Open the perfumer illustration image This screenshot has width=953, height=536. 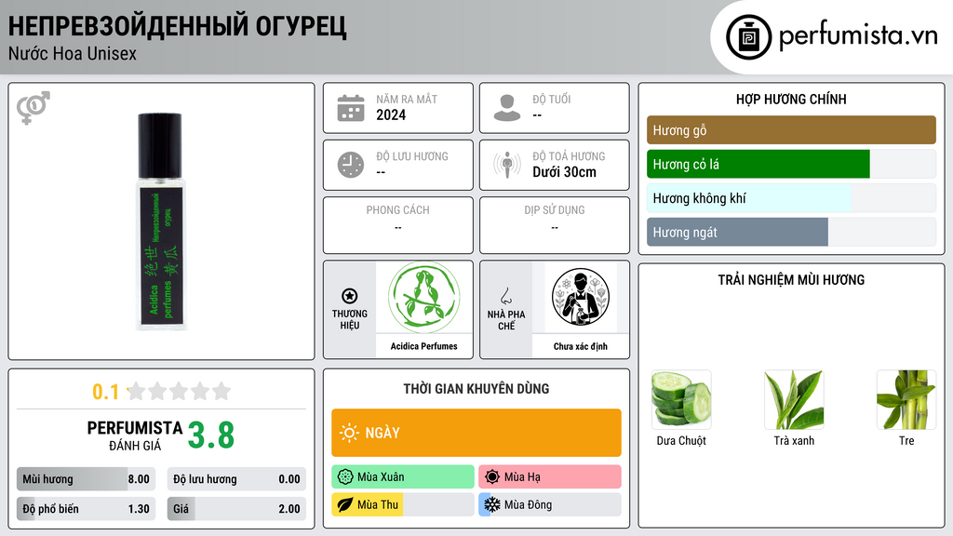[581, 297]
